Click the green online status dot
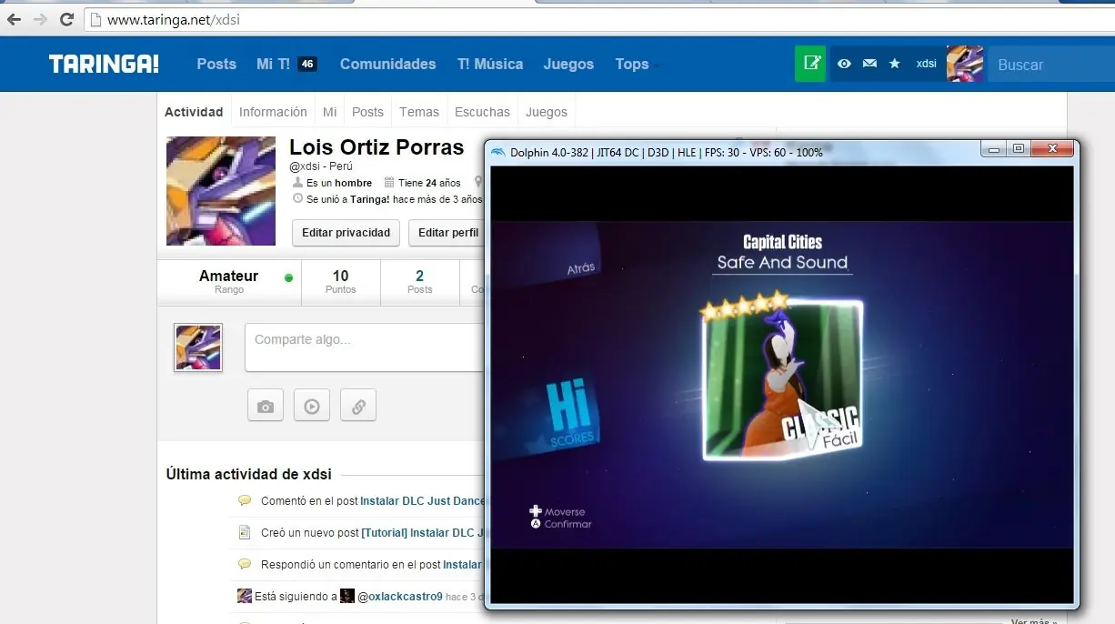The height and width of the screenshot is (624, 1115). tap(288, 277)
